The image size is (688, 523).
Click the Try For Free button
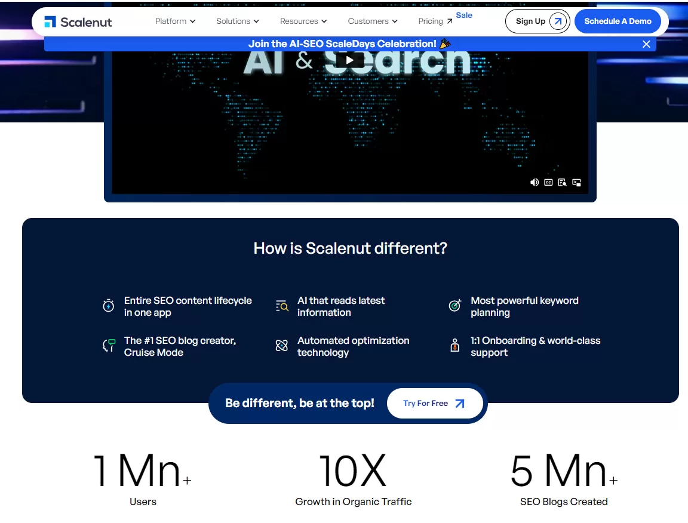435,403
